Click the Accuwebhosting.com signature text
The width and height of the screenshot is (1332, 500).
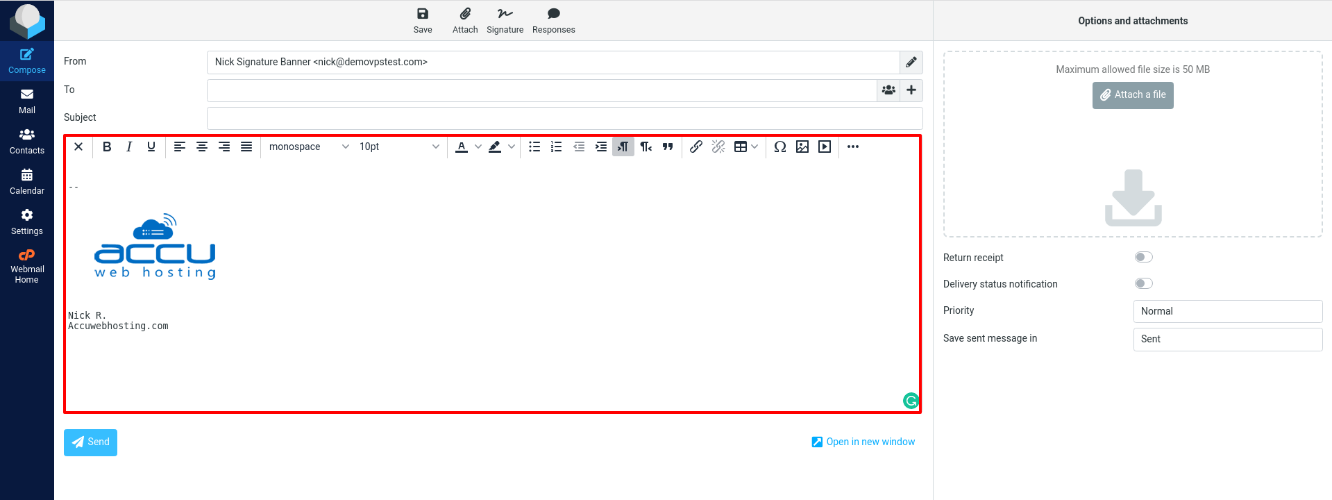pos(118,326)
